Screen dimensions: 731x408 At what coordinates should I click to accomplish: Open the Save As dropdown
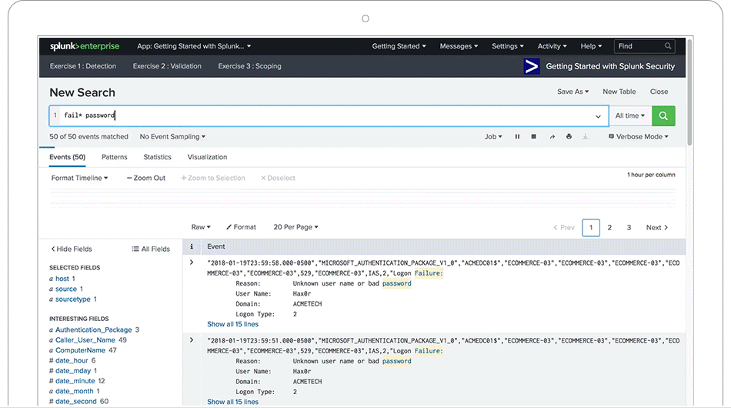573,92
